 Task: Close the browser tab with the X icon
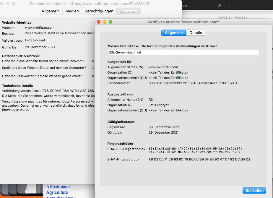tap(220, 5)
